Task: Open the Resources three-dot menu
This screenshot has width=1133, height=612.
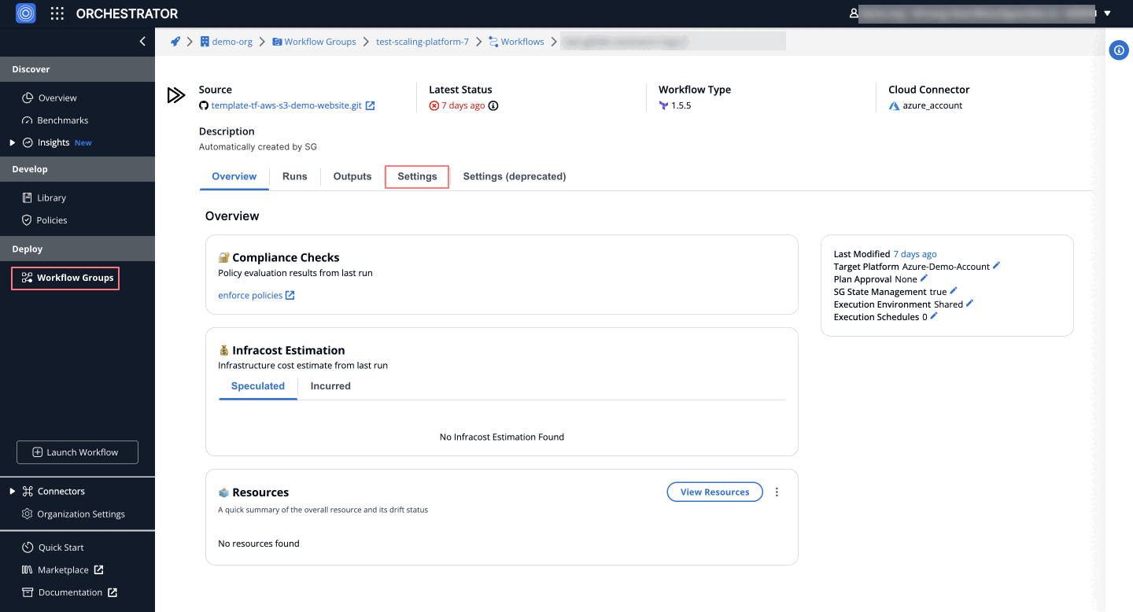Action: 777,492
